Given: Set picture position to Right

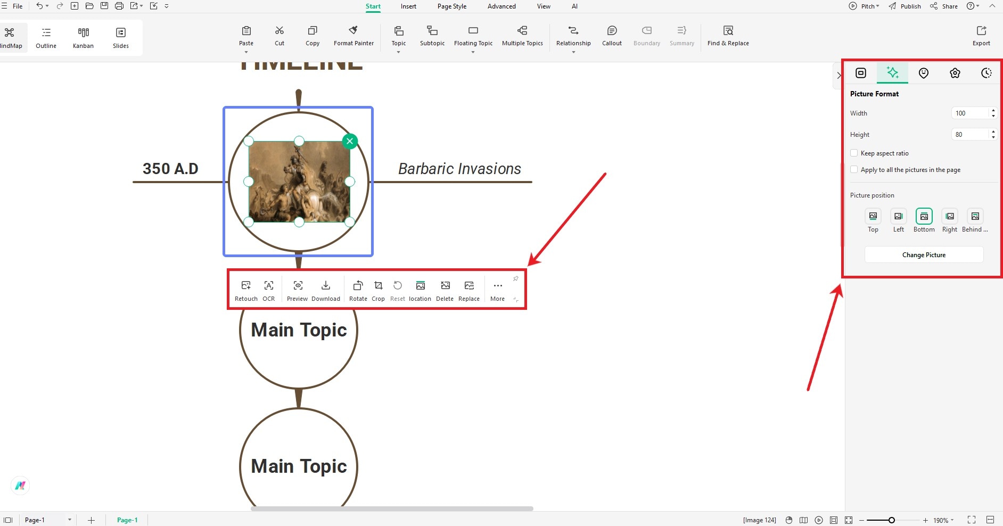Looking at the screenshot, I should (x=950, y=216).
